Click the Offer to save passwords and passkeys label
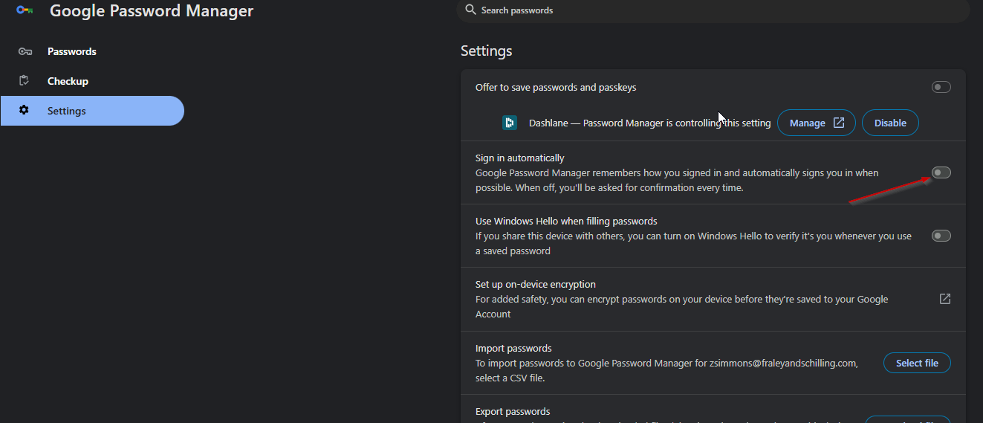The width and height of the screenshot is (983, 423). point(556,87)
